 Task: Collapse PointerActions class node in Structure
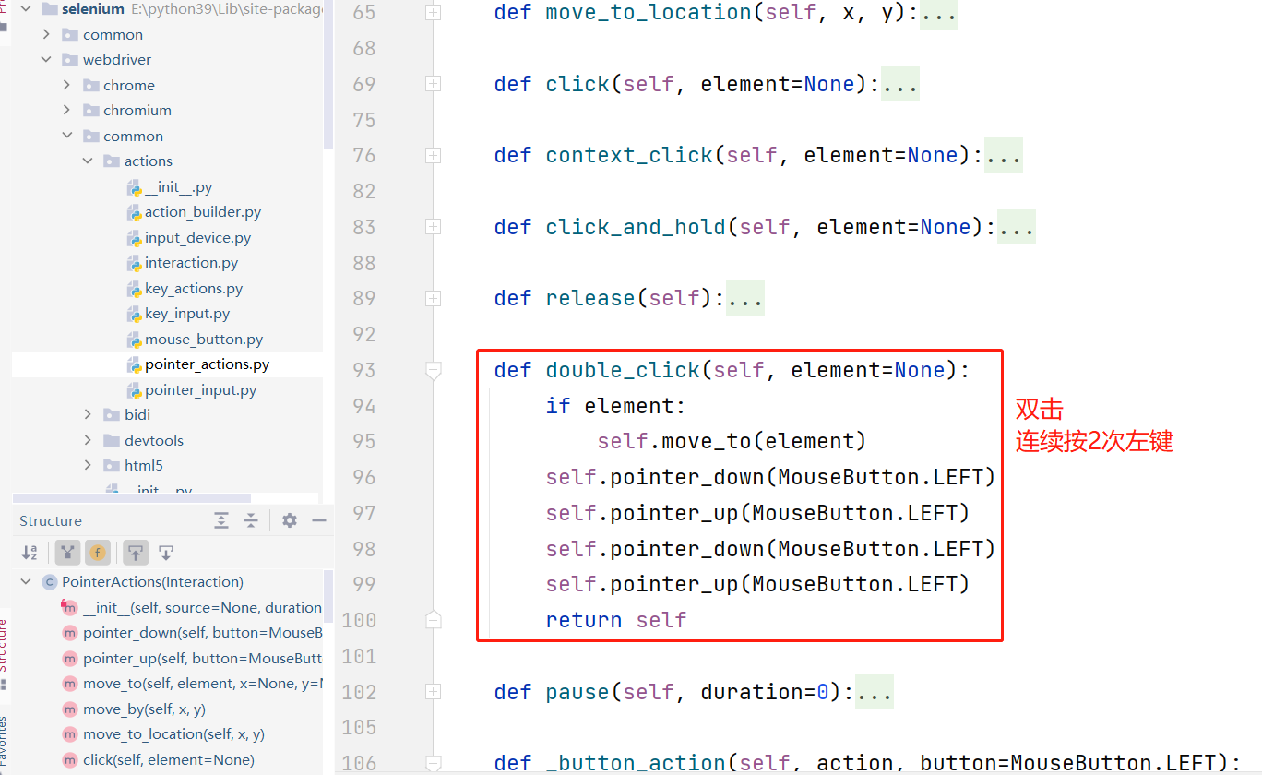25,582
